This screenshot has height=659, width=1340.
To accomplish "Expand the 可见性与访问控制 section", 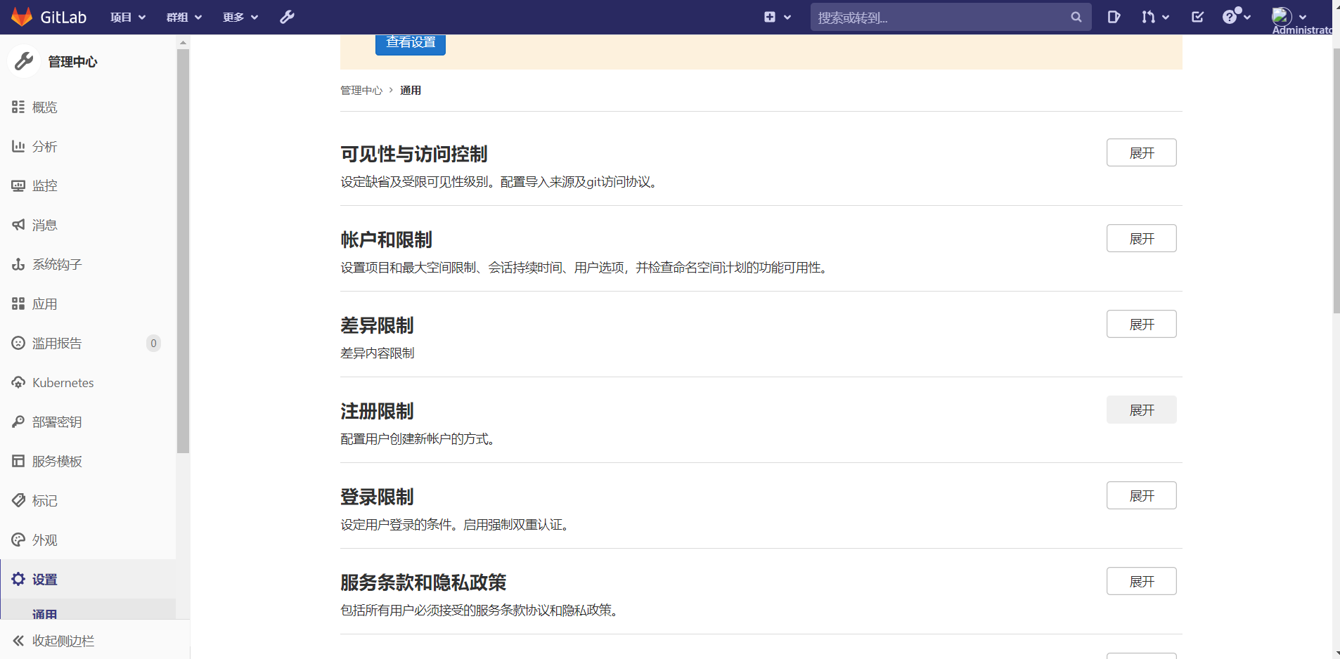I will (1141, 152).
